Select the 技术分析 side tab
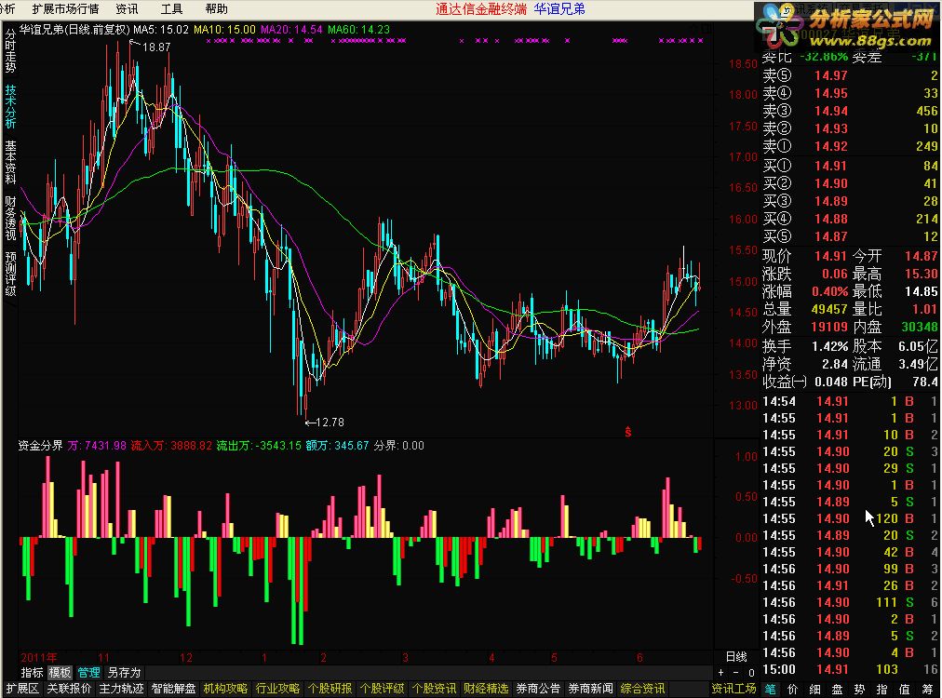The image size is (942, 698). [10, 106]
